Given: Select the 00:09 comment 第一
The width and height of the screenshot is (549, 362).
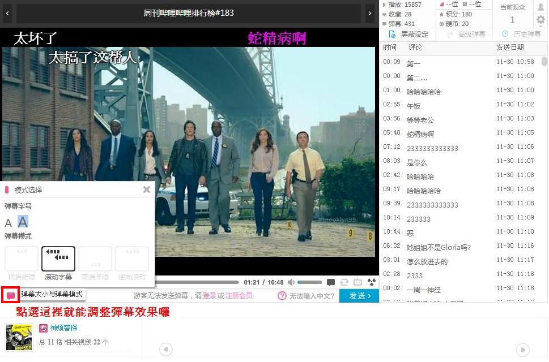Looking at the screenshot, I should [460, 63].
